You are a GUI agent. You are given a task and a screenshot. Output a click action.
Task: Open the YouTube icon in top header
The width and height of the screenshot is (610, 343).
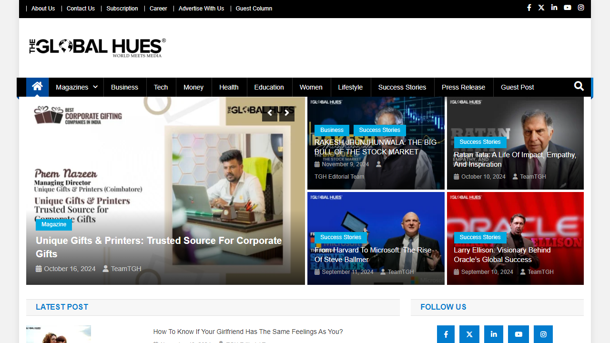click(567, 7)
